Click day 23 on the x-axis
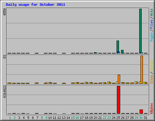The width and height of the screenshot is (155, 121). pos(109,118)
